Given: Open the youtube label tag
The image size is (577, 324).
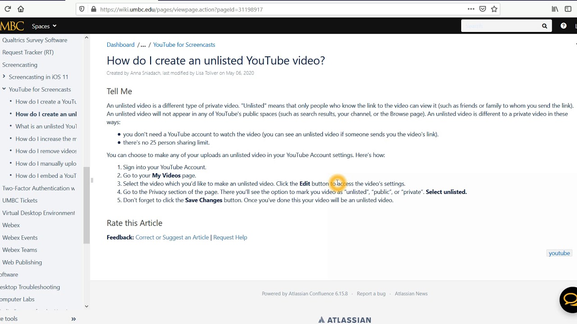Looking at the screenshot, I should coord(559,253).
